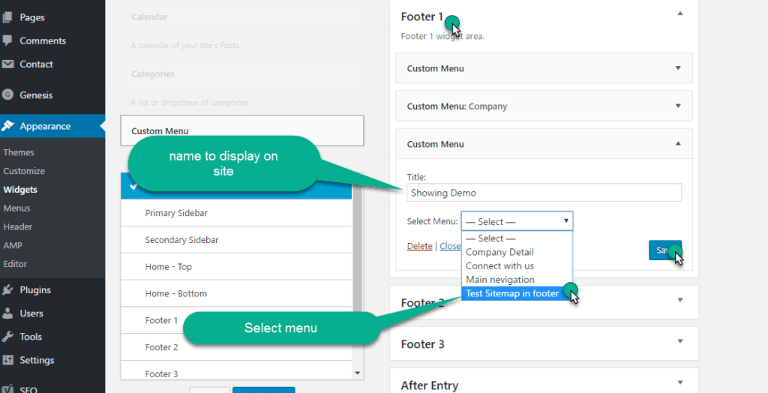Expand the Footer 2 widget area

(x=679, y=300)
